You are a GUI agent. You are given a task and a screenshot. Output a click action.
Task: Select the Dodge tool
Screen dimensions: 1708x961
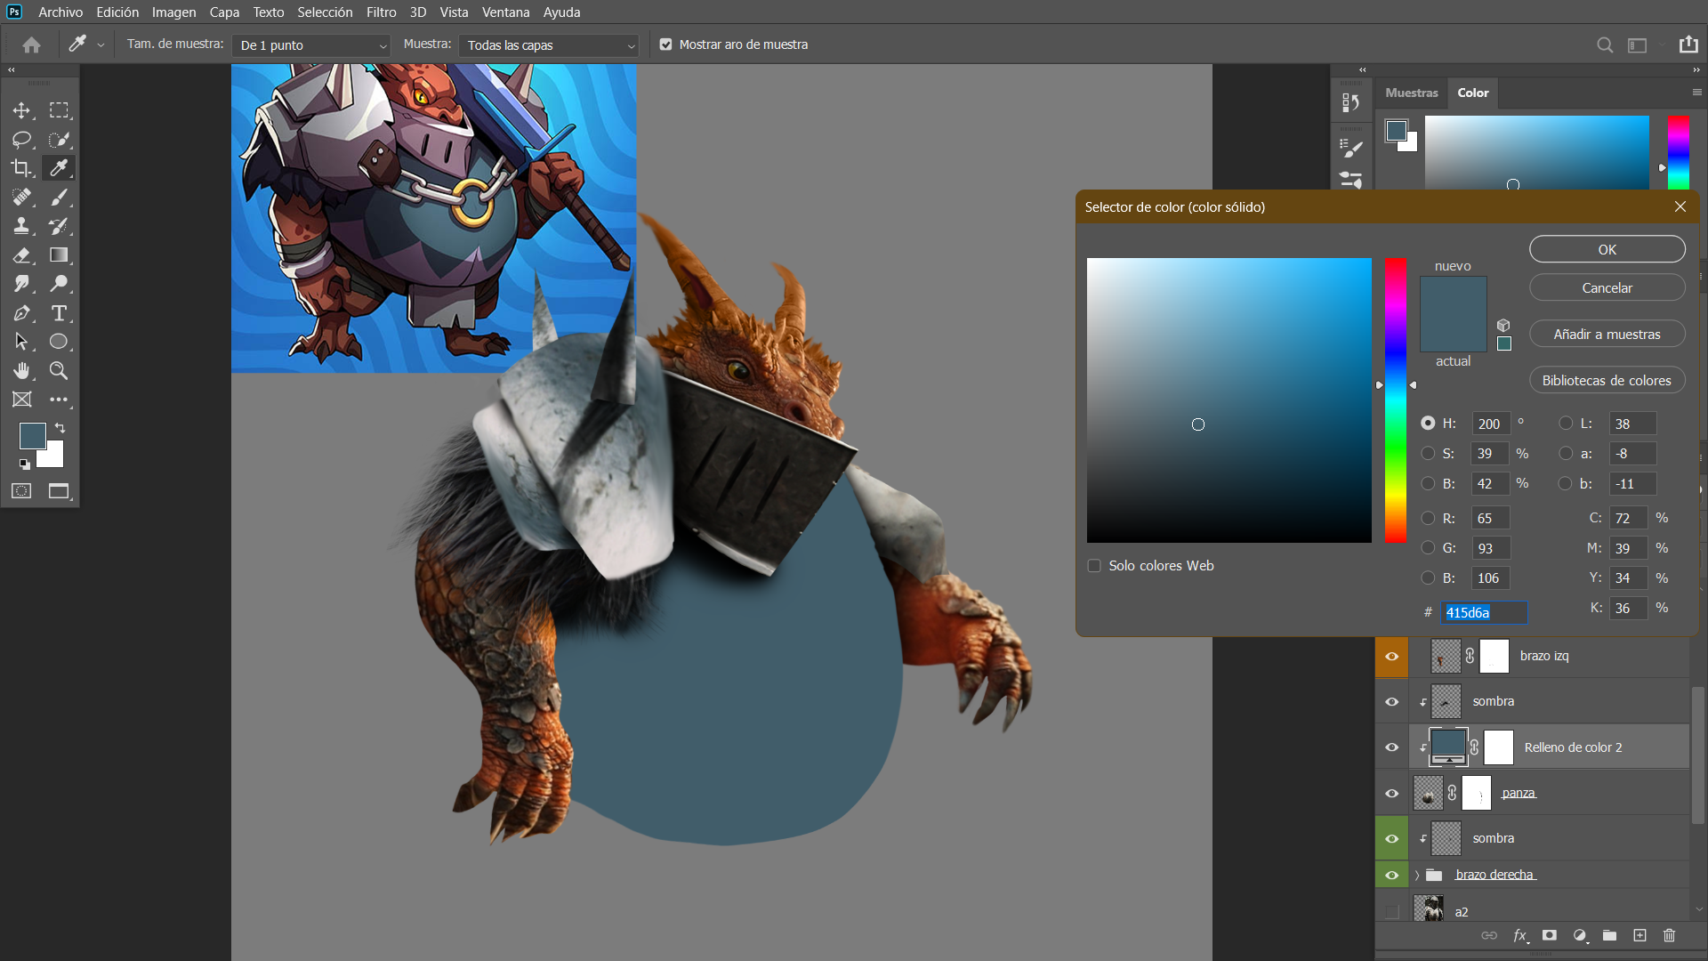click(59, 284)
